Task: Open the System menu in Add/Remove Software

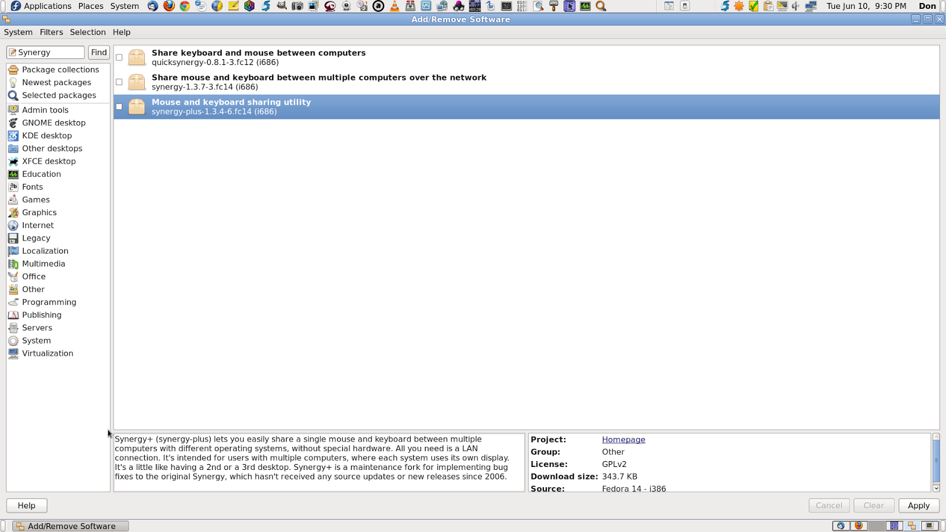Action: coord(18,32)
